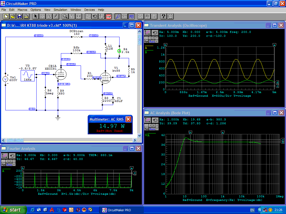Reset the simulation
286x214 pixels.
(x=95, y=16)
